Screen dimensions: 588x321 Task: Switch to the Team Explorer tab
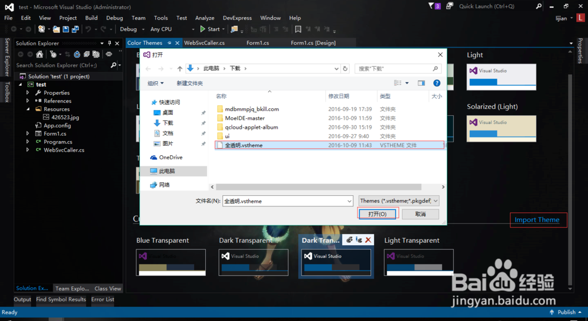pyautogui.click(x=72, y=289)
